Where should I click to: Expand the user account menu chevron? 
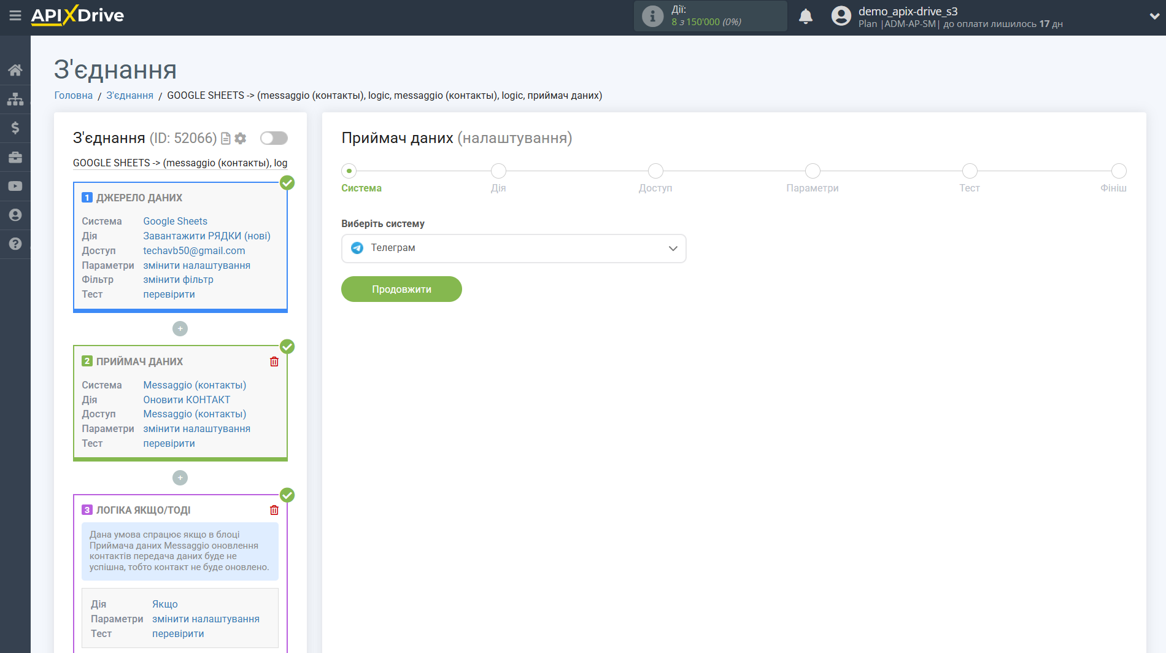[1154, 17]
